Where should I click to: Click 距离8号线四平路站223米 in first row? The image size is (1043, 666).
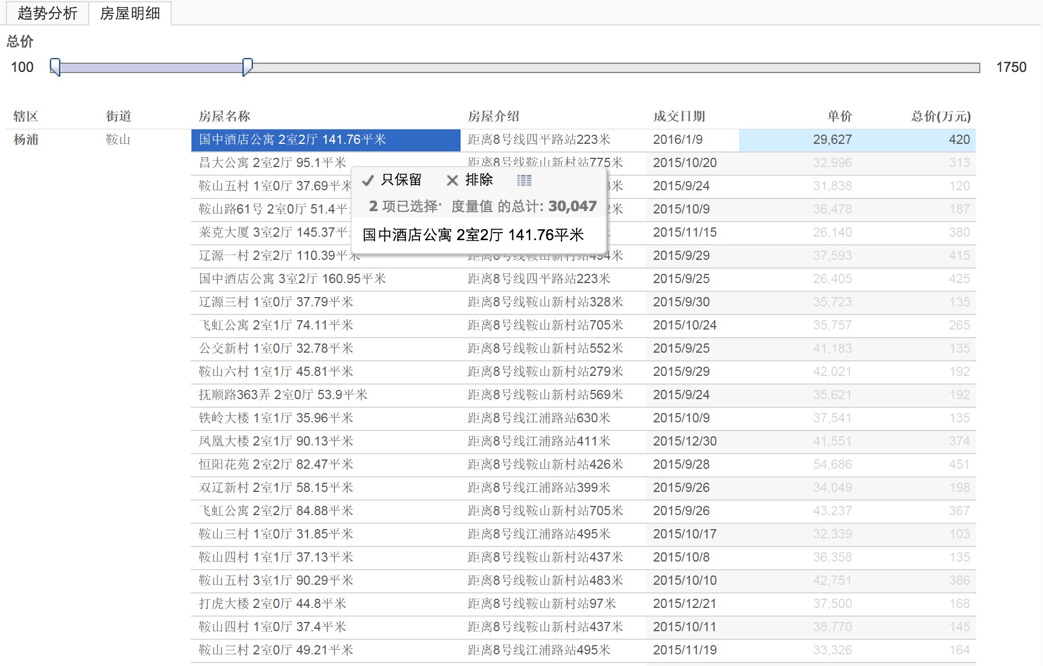click(539, 139)
